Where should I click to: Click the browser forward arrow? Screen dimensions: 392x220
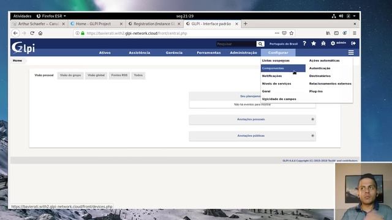(x=24, y=33)
